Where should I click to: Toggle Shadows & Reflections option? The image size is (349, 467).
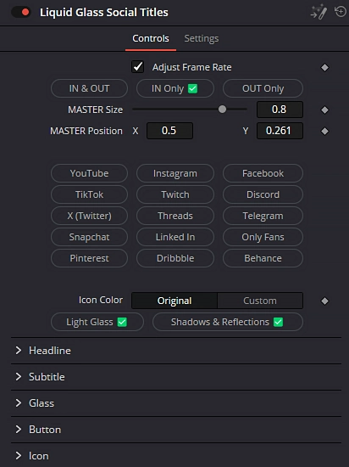click(228, 322)
